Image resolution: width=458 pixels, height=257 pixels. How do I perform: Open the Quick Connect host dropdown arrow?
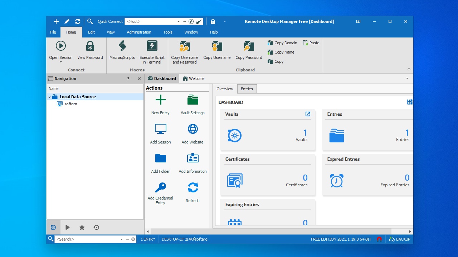click(x=179, y=21)
